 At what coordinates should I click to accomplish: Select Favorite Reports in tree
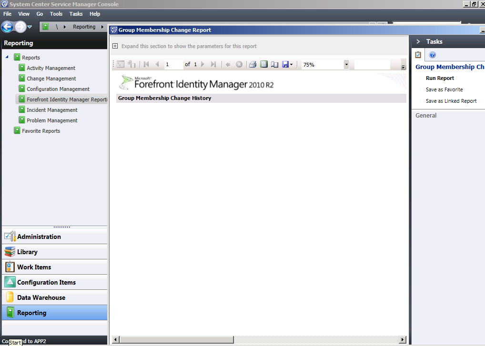pyautogui.click(x=41, y=131)
